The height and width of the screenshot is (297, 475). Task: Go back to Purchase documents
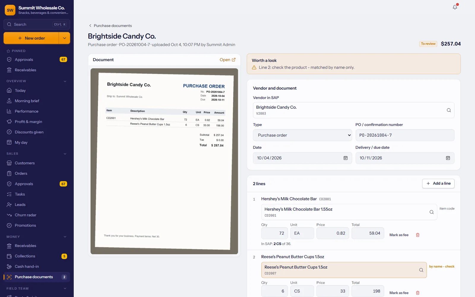[110, 26]
